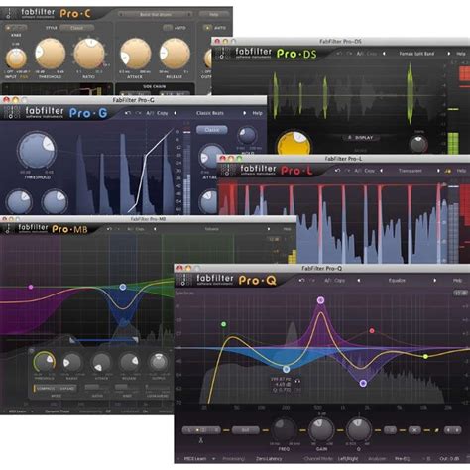Click the redo arrow in Pro-G header
The image size is (470, 470).
pos(139,113)
